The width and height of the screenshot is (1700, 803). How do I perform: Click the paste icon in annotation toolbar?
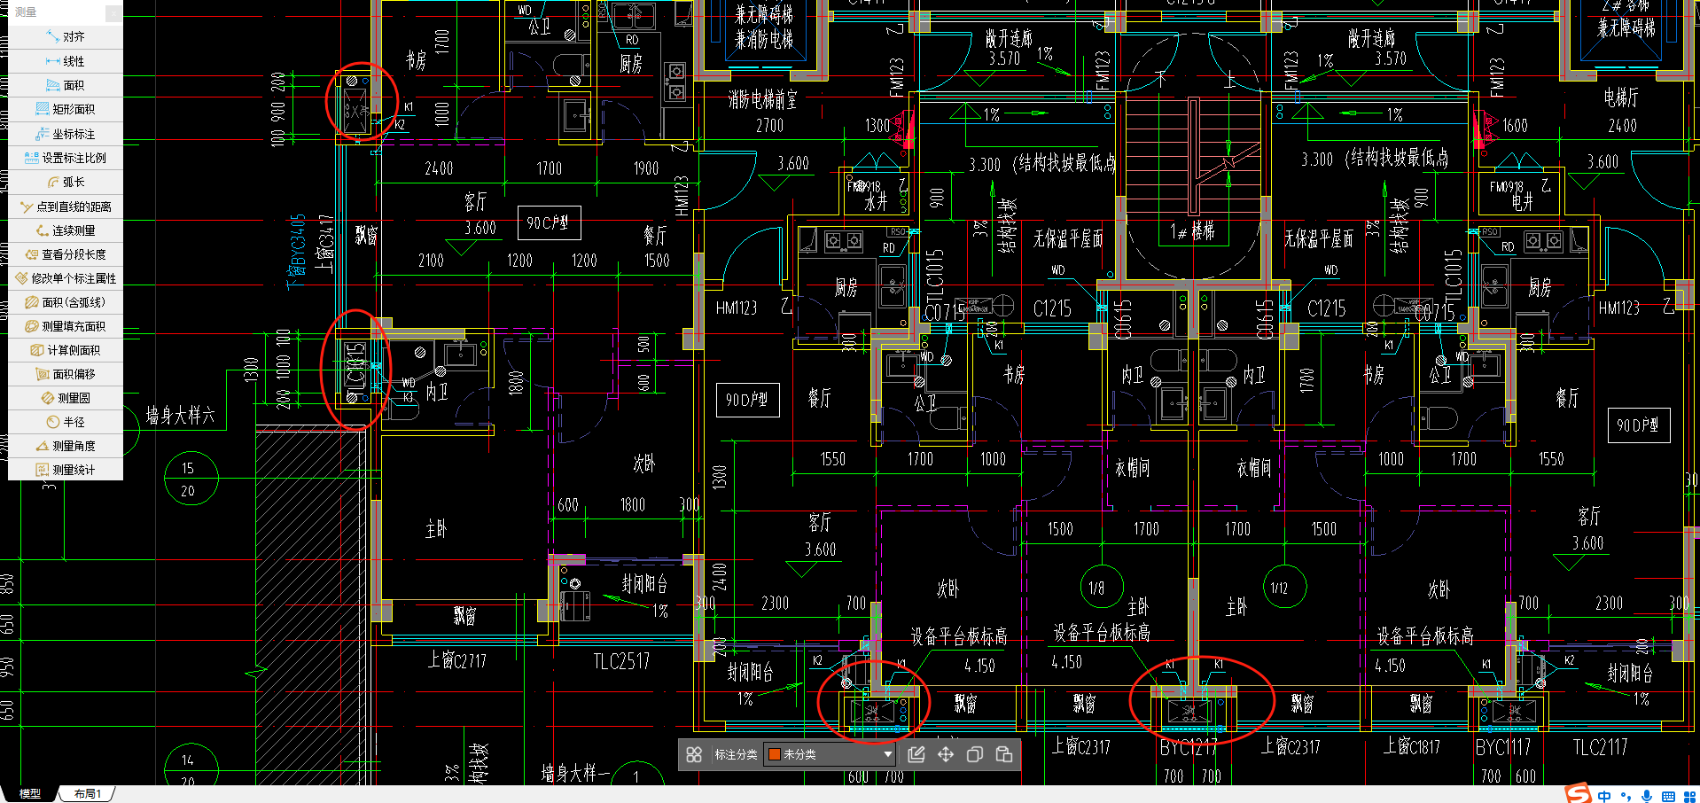click(1004, 754)
